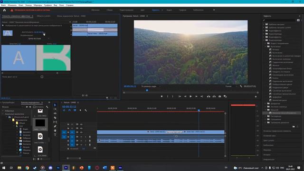Select the Track Select Forward tool
Screen dimensions: 304x171
[x=55, y=109]
